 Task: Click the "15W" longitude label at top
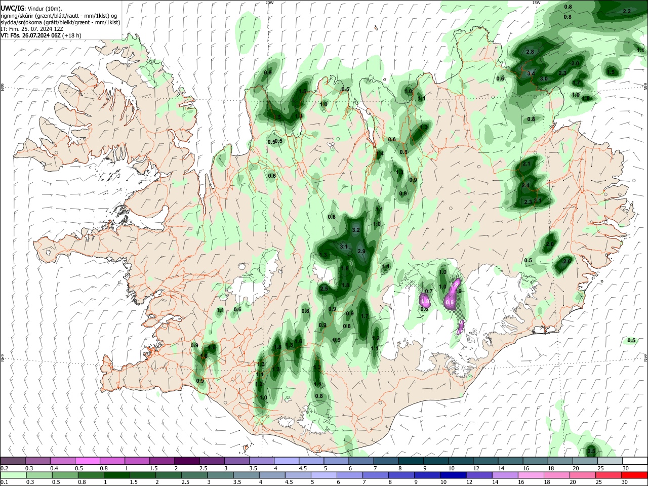pos(536,3)
